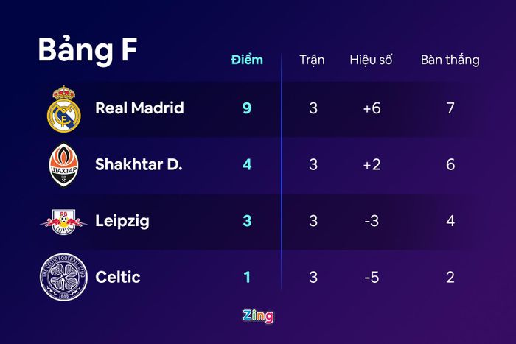Select the Bàn thắng column header
Screen dimensions: 516x344
(x=450, y=60)
